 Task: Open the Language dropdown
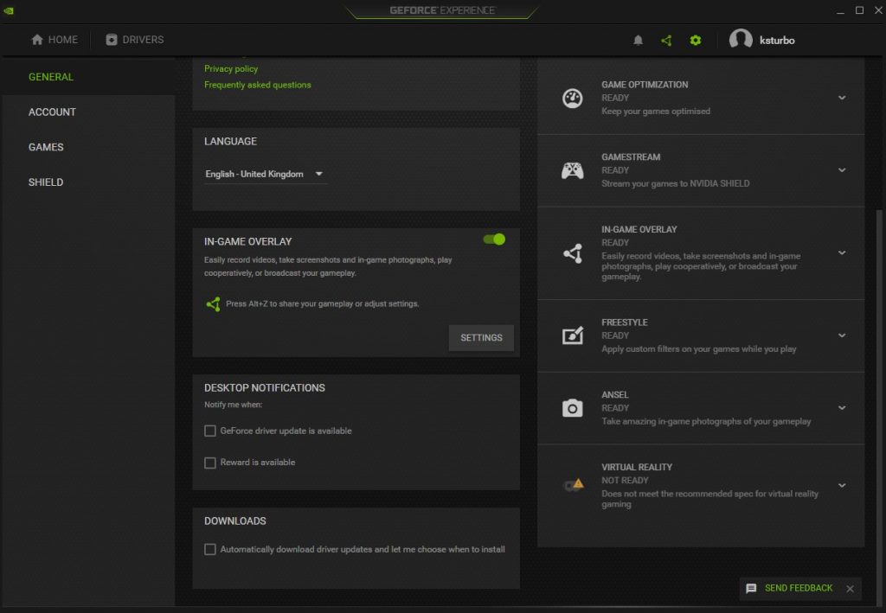pyautogui.click(x=264, y=174)
